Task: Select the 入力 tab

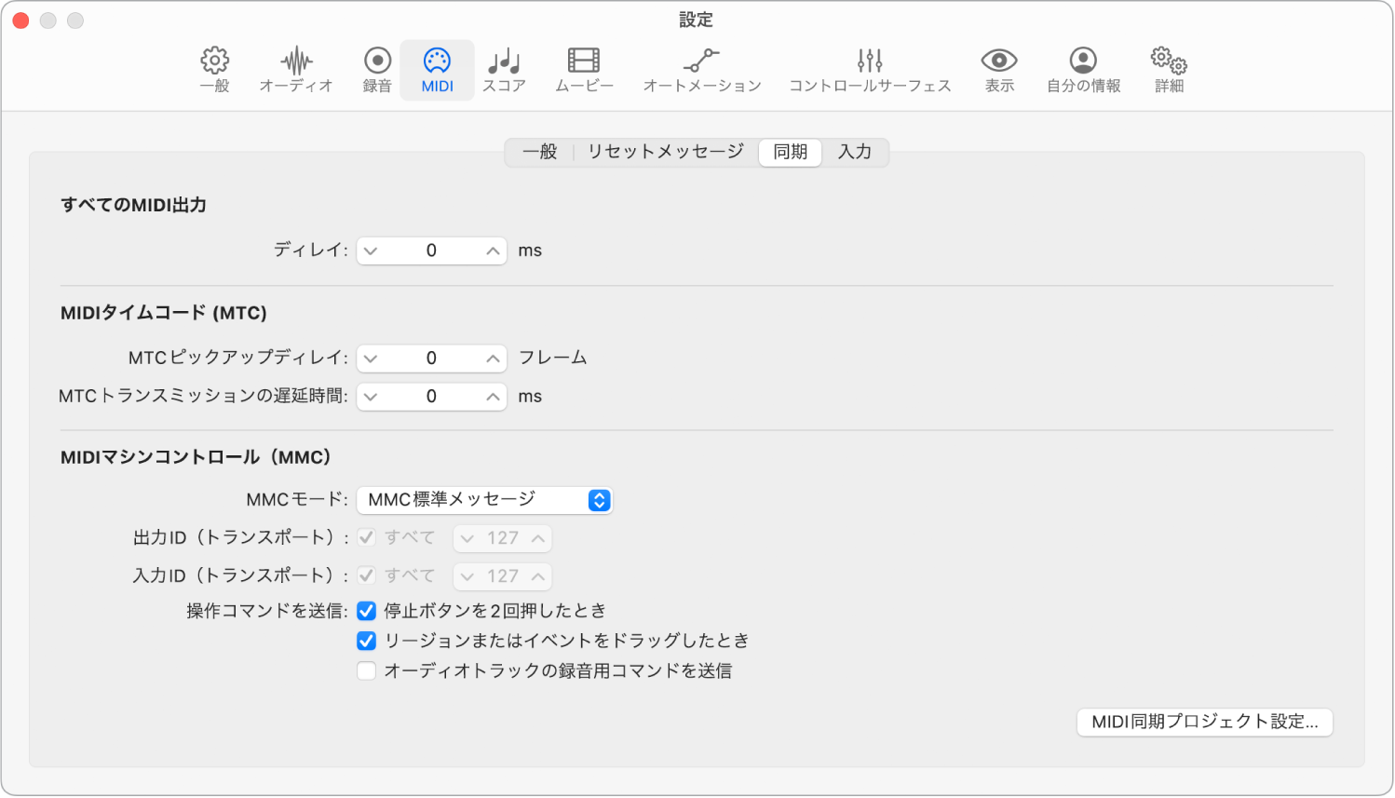Action: tap(854, 152)
